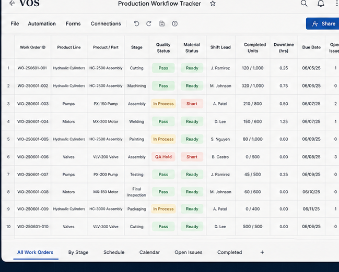Switch to the Calendar tab
This screenshot has width=339, height=272.
click(149, 252)
